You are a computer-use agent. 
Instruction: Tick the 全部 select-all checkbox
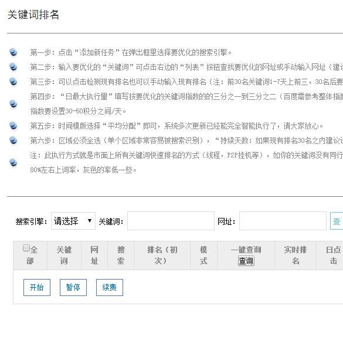pos(26,248)
